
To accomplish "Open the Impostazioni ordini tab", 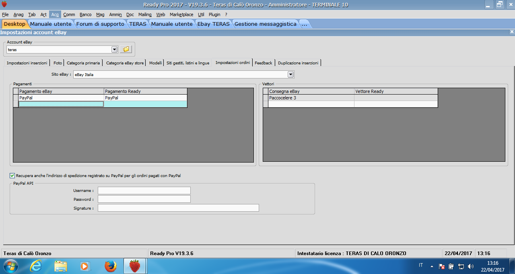I will [233, 62].
